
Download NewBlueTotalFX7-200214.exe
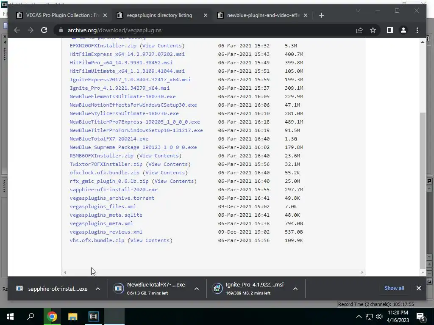pos(109,139)
